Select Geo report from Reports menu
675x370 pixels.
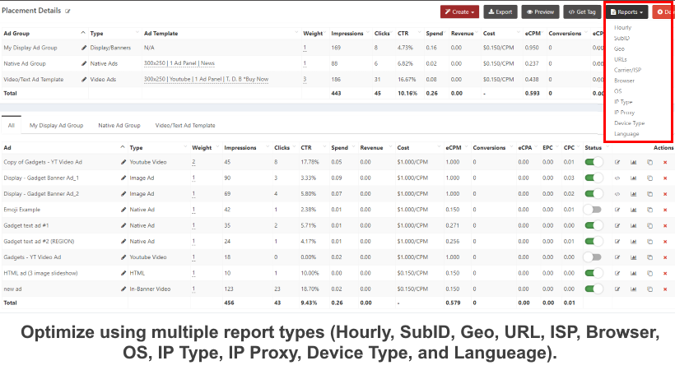[619, 49]
